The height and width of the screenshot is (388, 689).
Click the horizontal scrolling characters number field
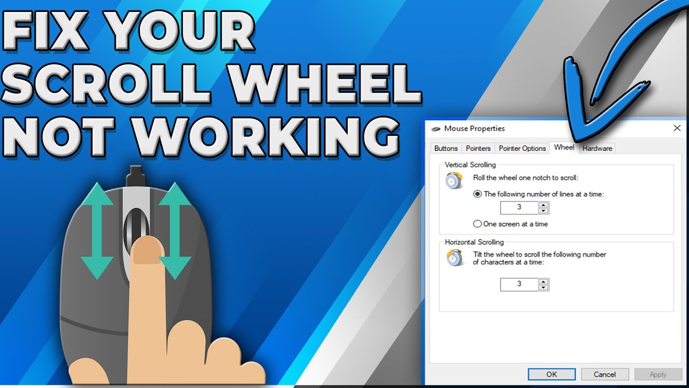click(x=519, y=284)
